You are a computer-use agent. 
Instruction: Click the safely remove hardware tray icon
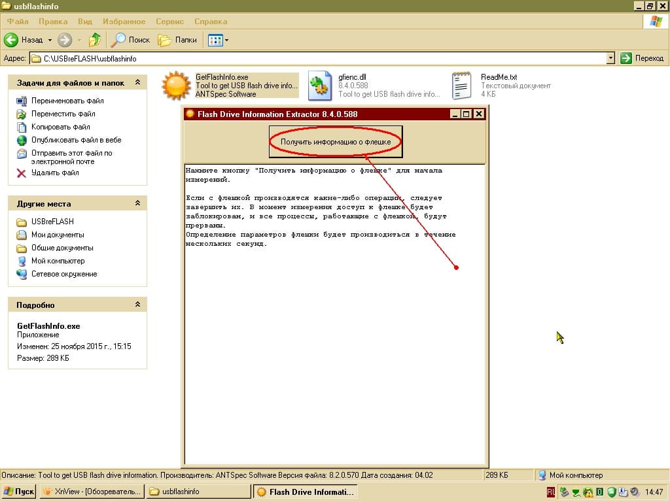(564, 492)
